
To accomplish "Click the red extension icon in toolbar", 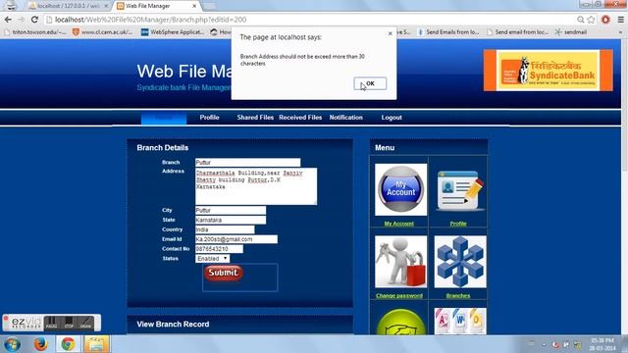I will pyautogui.click(x=605, y=20).
